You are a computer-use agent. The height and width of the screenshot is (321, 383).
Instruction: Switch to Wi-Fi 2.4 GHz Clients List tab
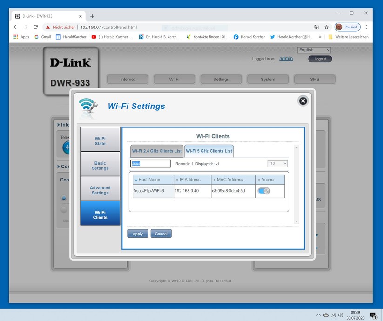(x=157, y=151)
